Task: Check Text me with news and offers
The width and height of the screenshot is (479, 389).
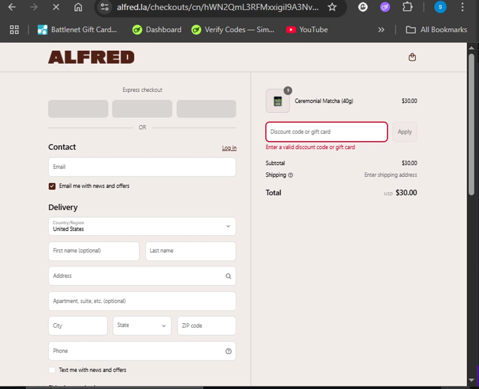Action: pyautogui.click(x=52, y=370)
